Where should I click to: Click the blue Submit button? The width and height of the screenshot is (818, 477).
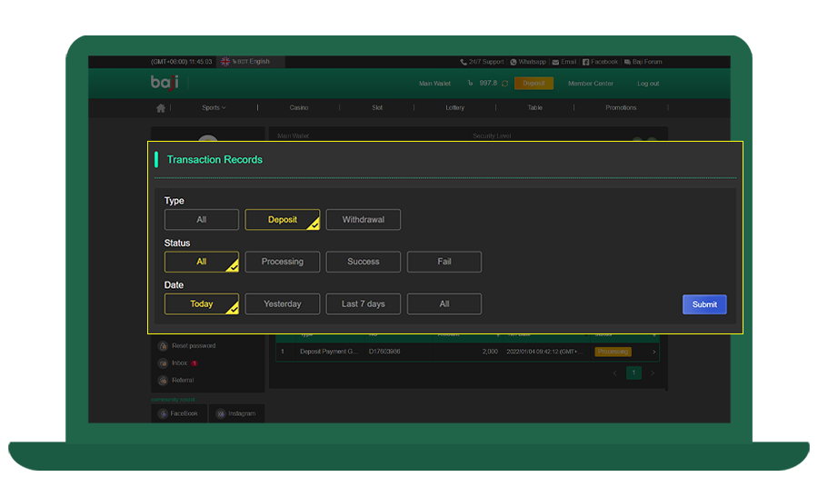click(x=704, y=304)
